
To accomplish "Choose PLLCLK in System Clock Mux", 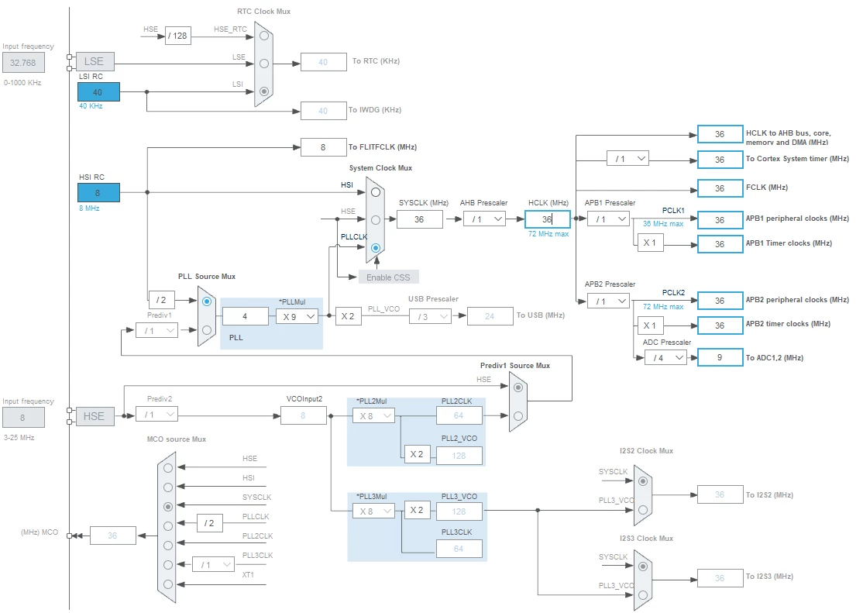I will pyautogui.click(x=376, y=248).
